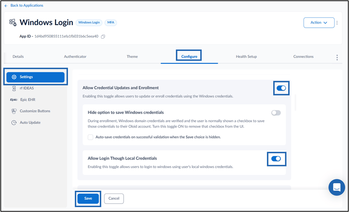
Task: Select the Configure tab
Action: (189, 56)
